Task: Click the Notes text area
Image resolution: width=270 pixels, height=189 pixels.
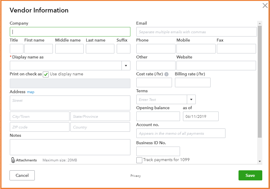Action: click(70, 147)
